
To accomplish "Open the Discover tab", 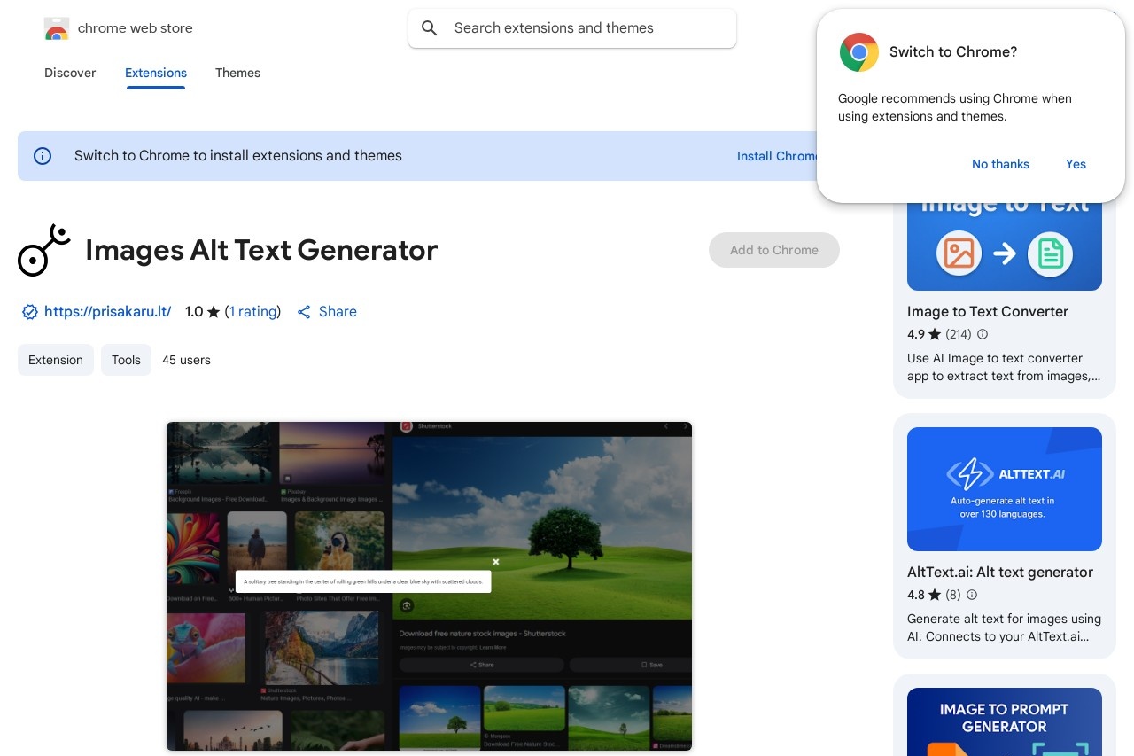I will click(70, 73).
